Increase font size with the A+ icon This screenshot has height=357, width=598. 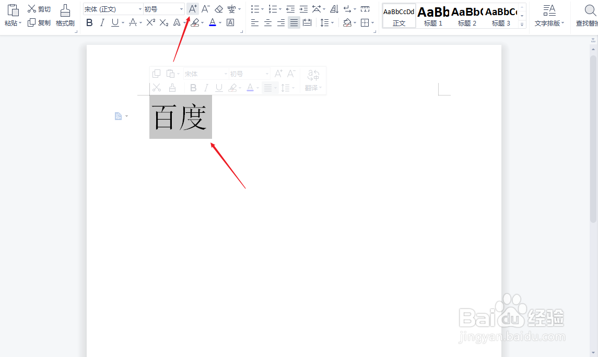pos(193,8)
